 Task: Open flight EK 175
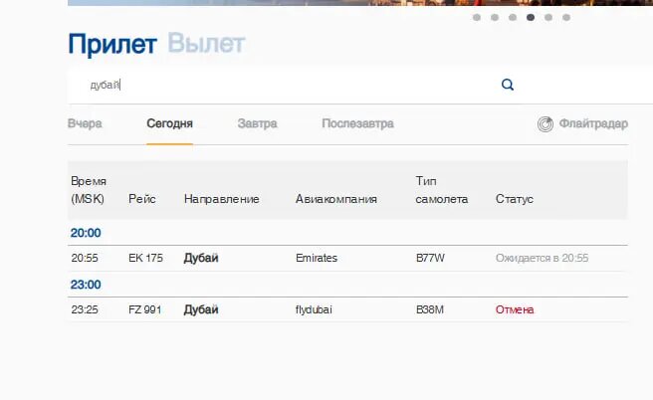point(145,258)
